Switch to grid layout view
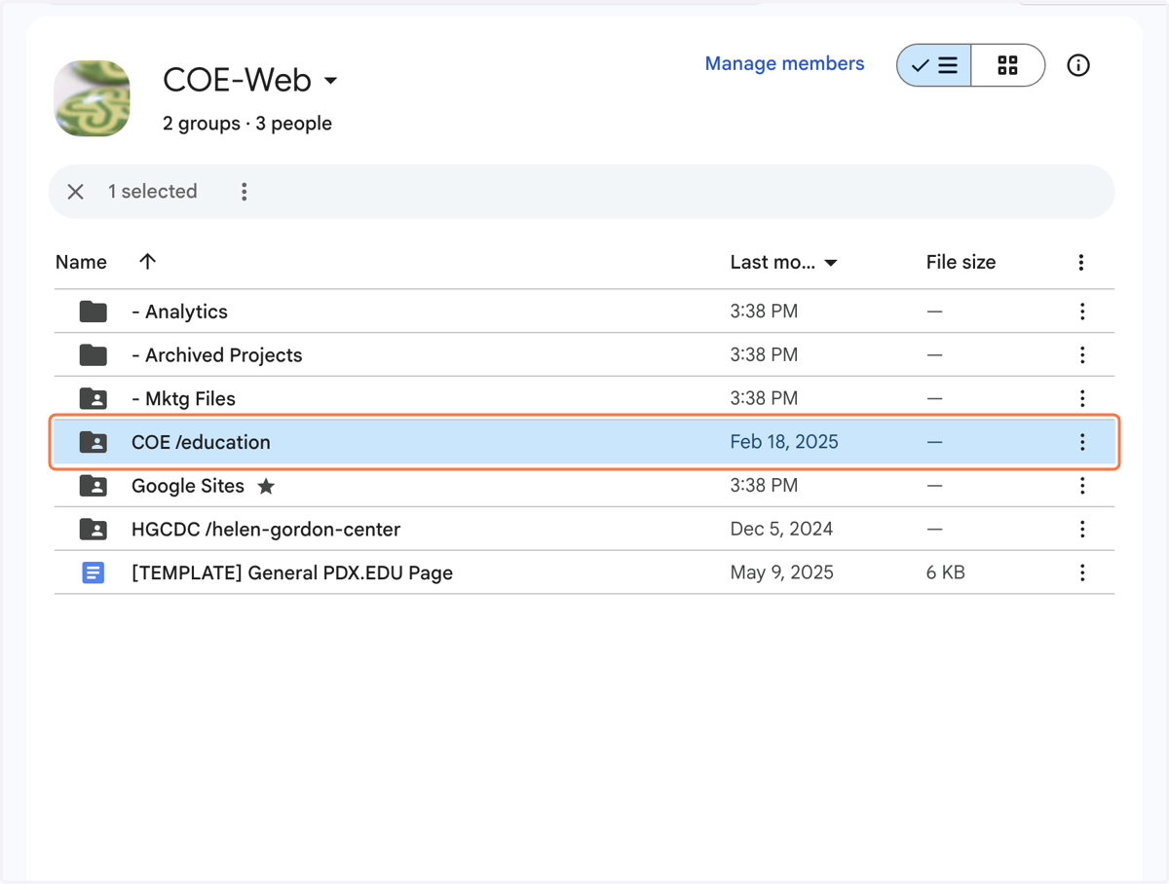The height and width of the screenshot is (884, 1169). coord(1008,65)
